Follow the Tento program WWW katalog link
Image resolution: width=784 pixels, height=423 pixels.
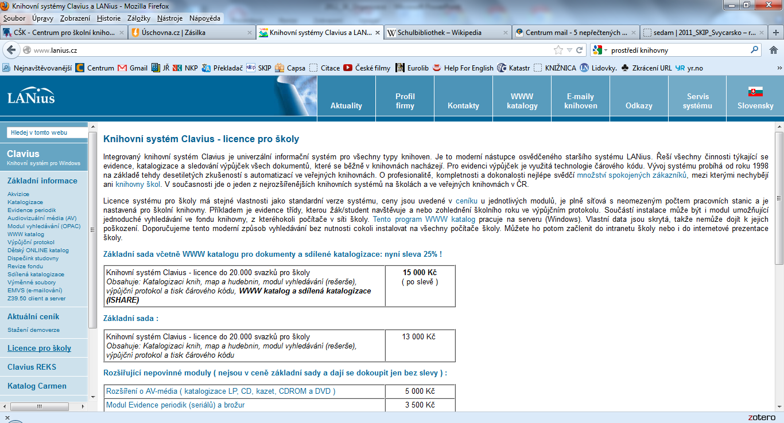pos(424,219)
